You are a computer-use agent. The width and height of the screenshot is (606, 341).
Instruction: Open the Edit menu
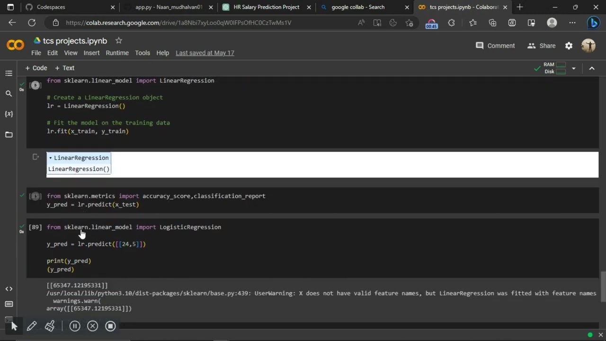coord(53,53)
